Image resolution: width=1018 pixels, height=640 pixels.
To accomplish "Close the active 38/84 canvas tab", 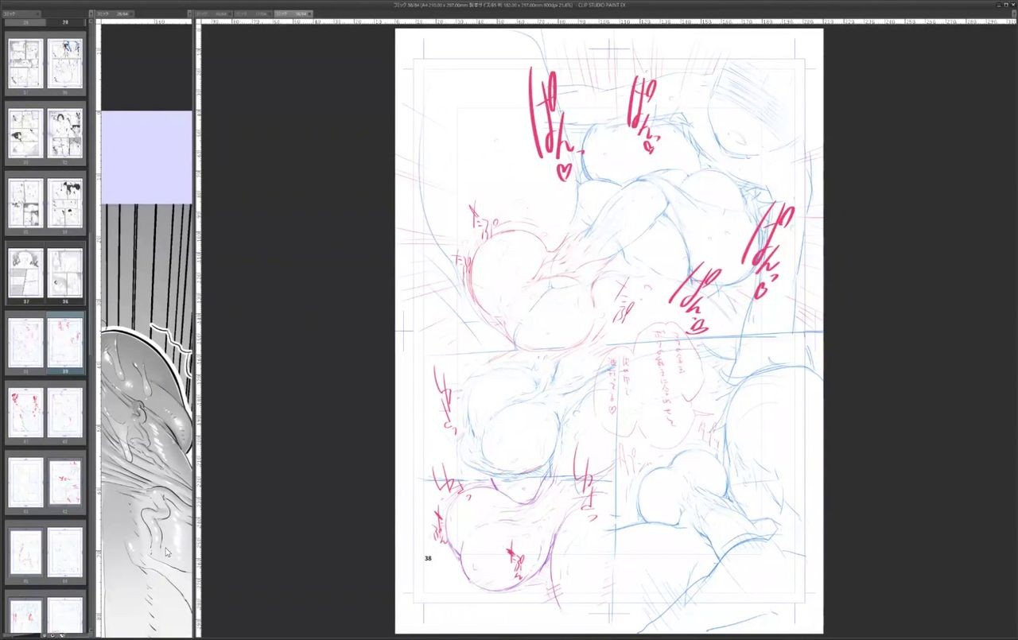I will click(311, 14).
